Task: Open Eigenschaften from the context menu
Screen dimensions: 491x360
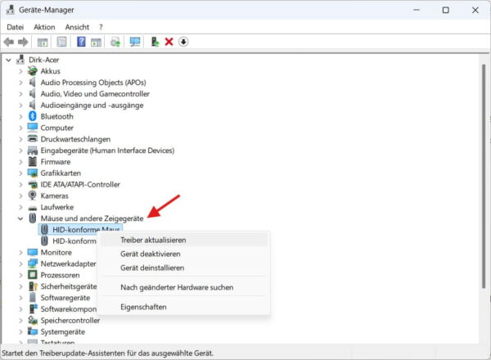Action: [x=184, y=307]
